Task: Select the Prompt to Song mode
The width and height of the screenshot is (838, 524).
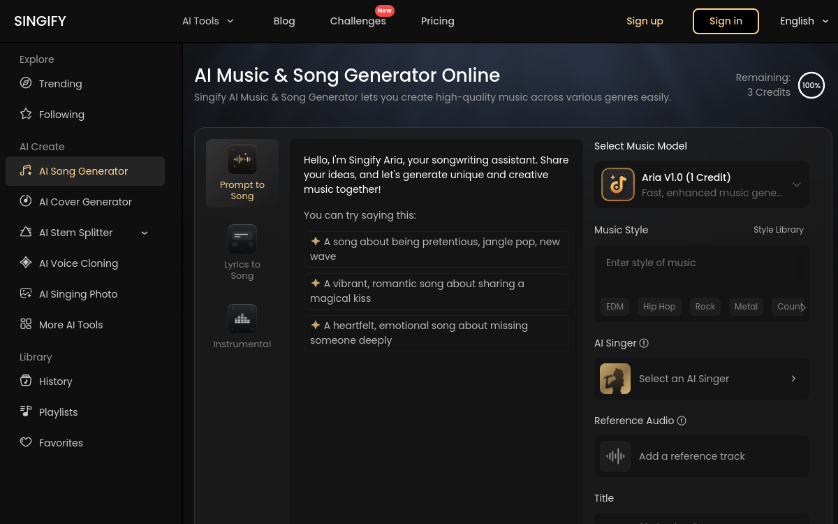Action: (x=242, y=173)
